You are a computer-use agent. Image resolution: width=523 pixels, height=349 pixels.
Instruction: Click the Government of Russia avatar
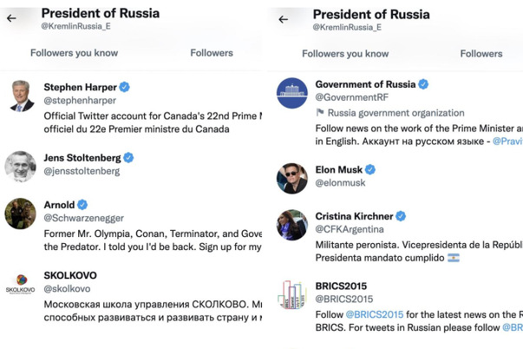tap(291, 93)
